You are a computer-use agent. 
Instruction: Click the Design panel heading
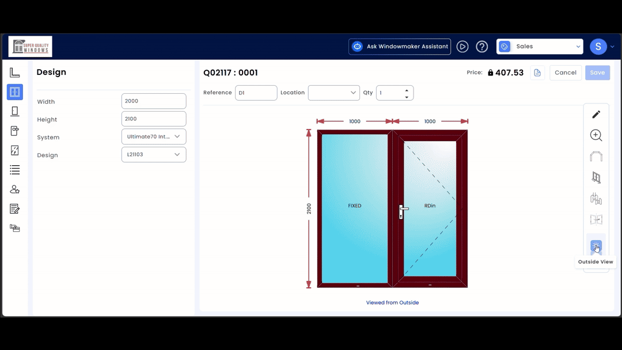[x=51, y=72]
